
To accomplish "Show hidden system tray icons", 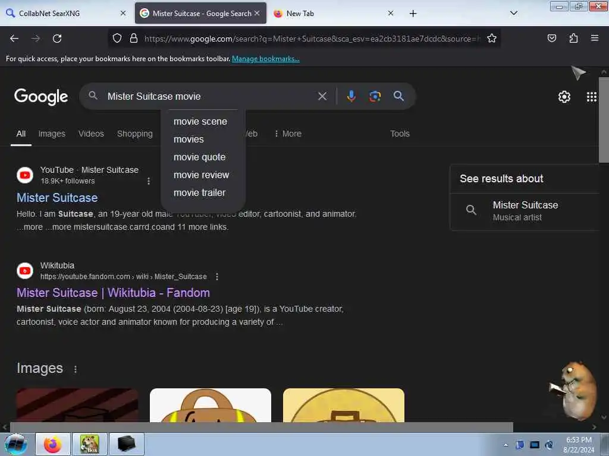I will pos(506,445).
